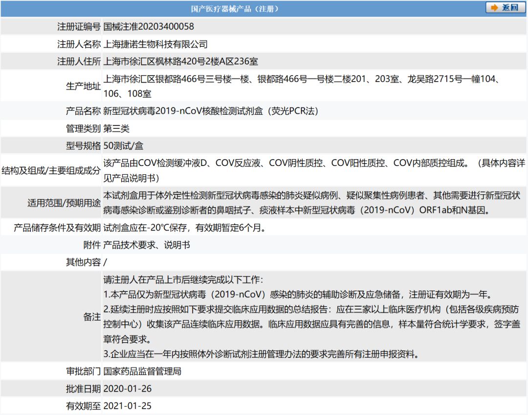Click the approval date 2020-01-26
The width and height of the screenshot is (528, 415).
(128, 389)
